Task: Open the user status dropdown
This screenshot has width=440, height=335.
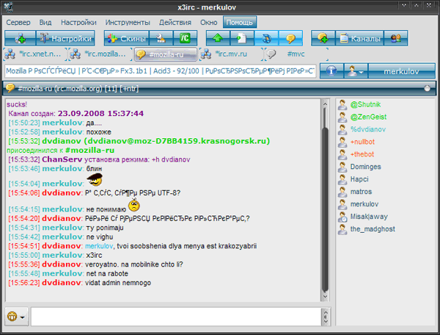Action: click(x=356, y=71)
